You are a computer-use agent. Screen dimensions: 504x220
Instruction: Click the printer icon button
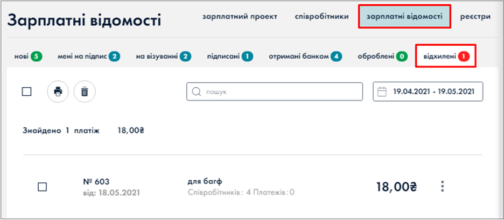58,91
